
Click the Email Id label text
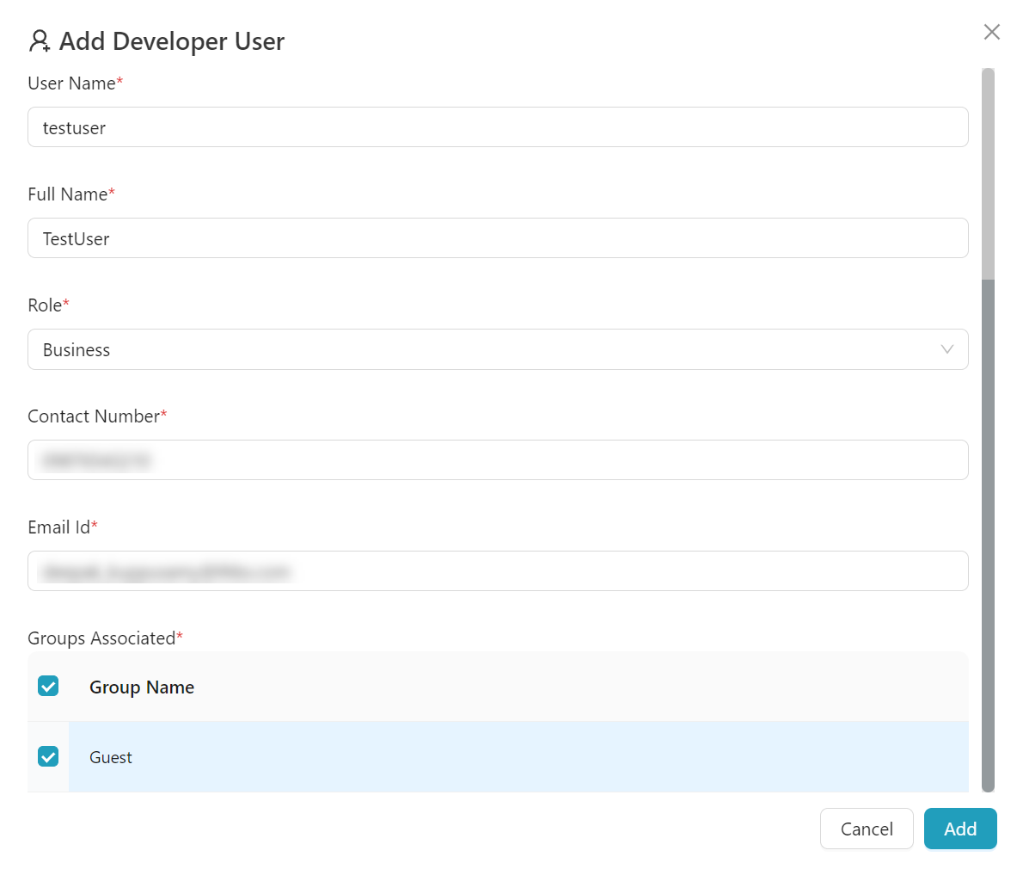pos(58,527)
